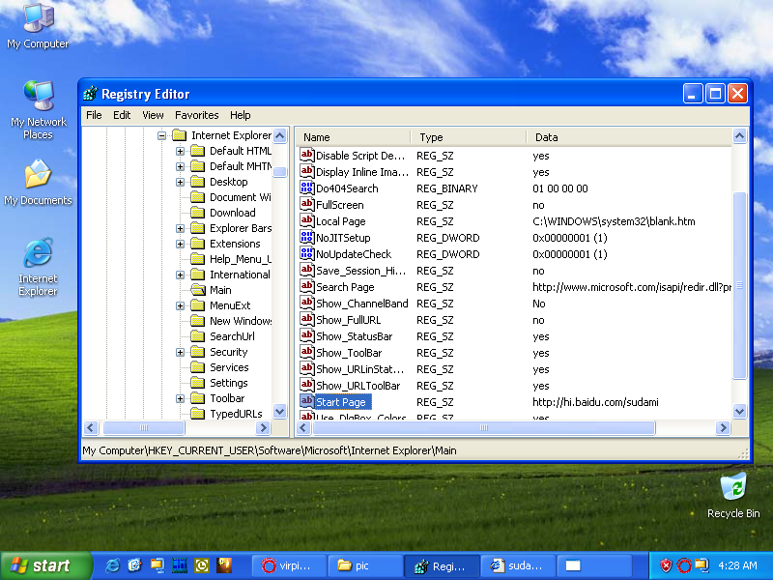The height and width of the screenshot is (580, 773).
Task: Launch Internet Explorer from Quick Launch
Action: tap(112, 565)
